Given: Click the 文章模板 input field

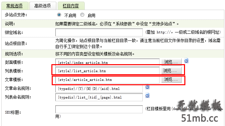Looking at the screenshot, I should [x=107, y=80].
